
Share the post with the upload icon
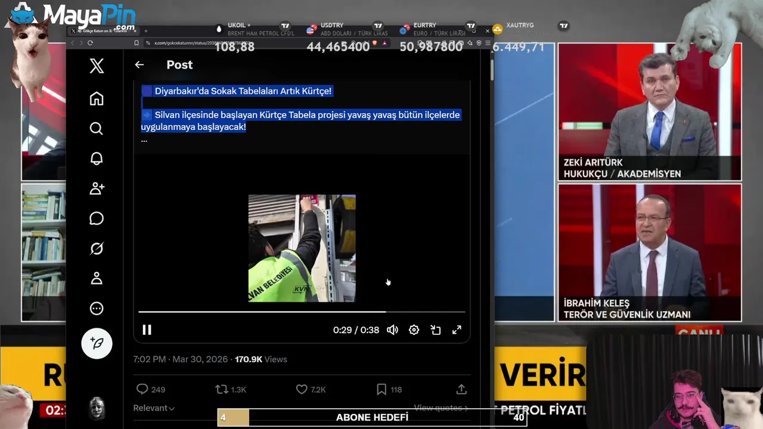[461, 390]
